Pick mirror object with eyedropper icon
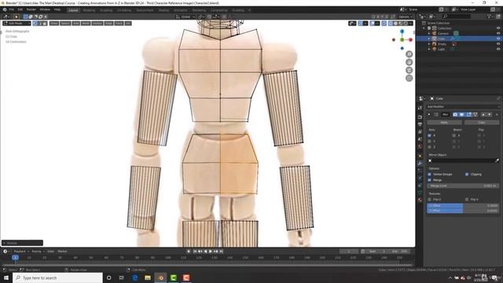This screenshot has width=503, height=283. click(x=497, y=160)
